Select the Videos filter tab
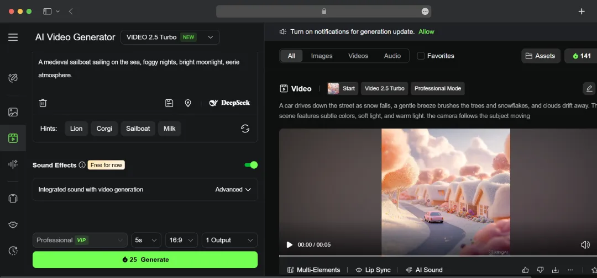Viewport: 597px width, 278px height. coord(358,56)
